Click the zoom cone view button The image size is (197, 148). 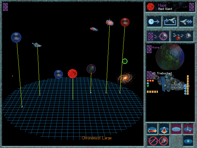pos(164,129)
